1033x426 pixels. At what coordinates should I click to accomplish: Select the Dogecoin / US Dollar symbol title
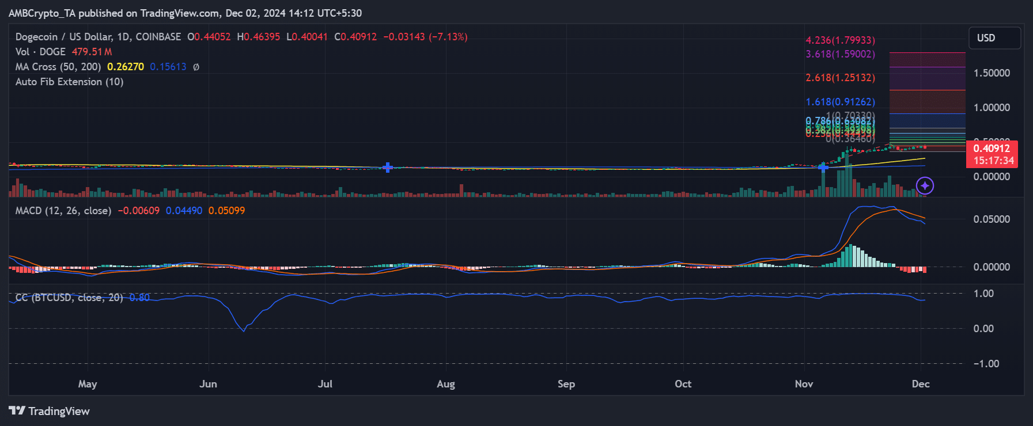[98, 37]
